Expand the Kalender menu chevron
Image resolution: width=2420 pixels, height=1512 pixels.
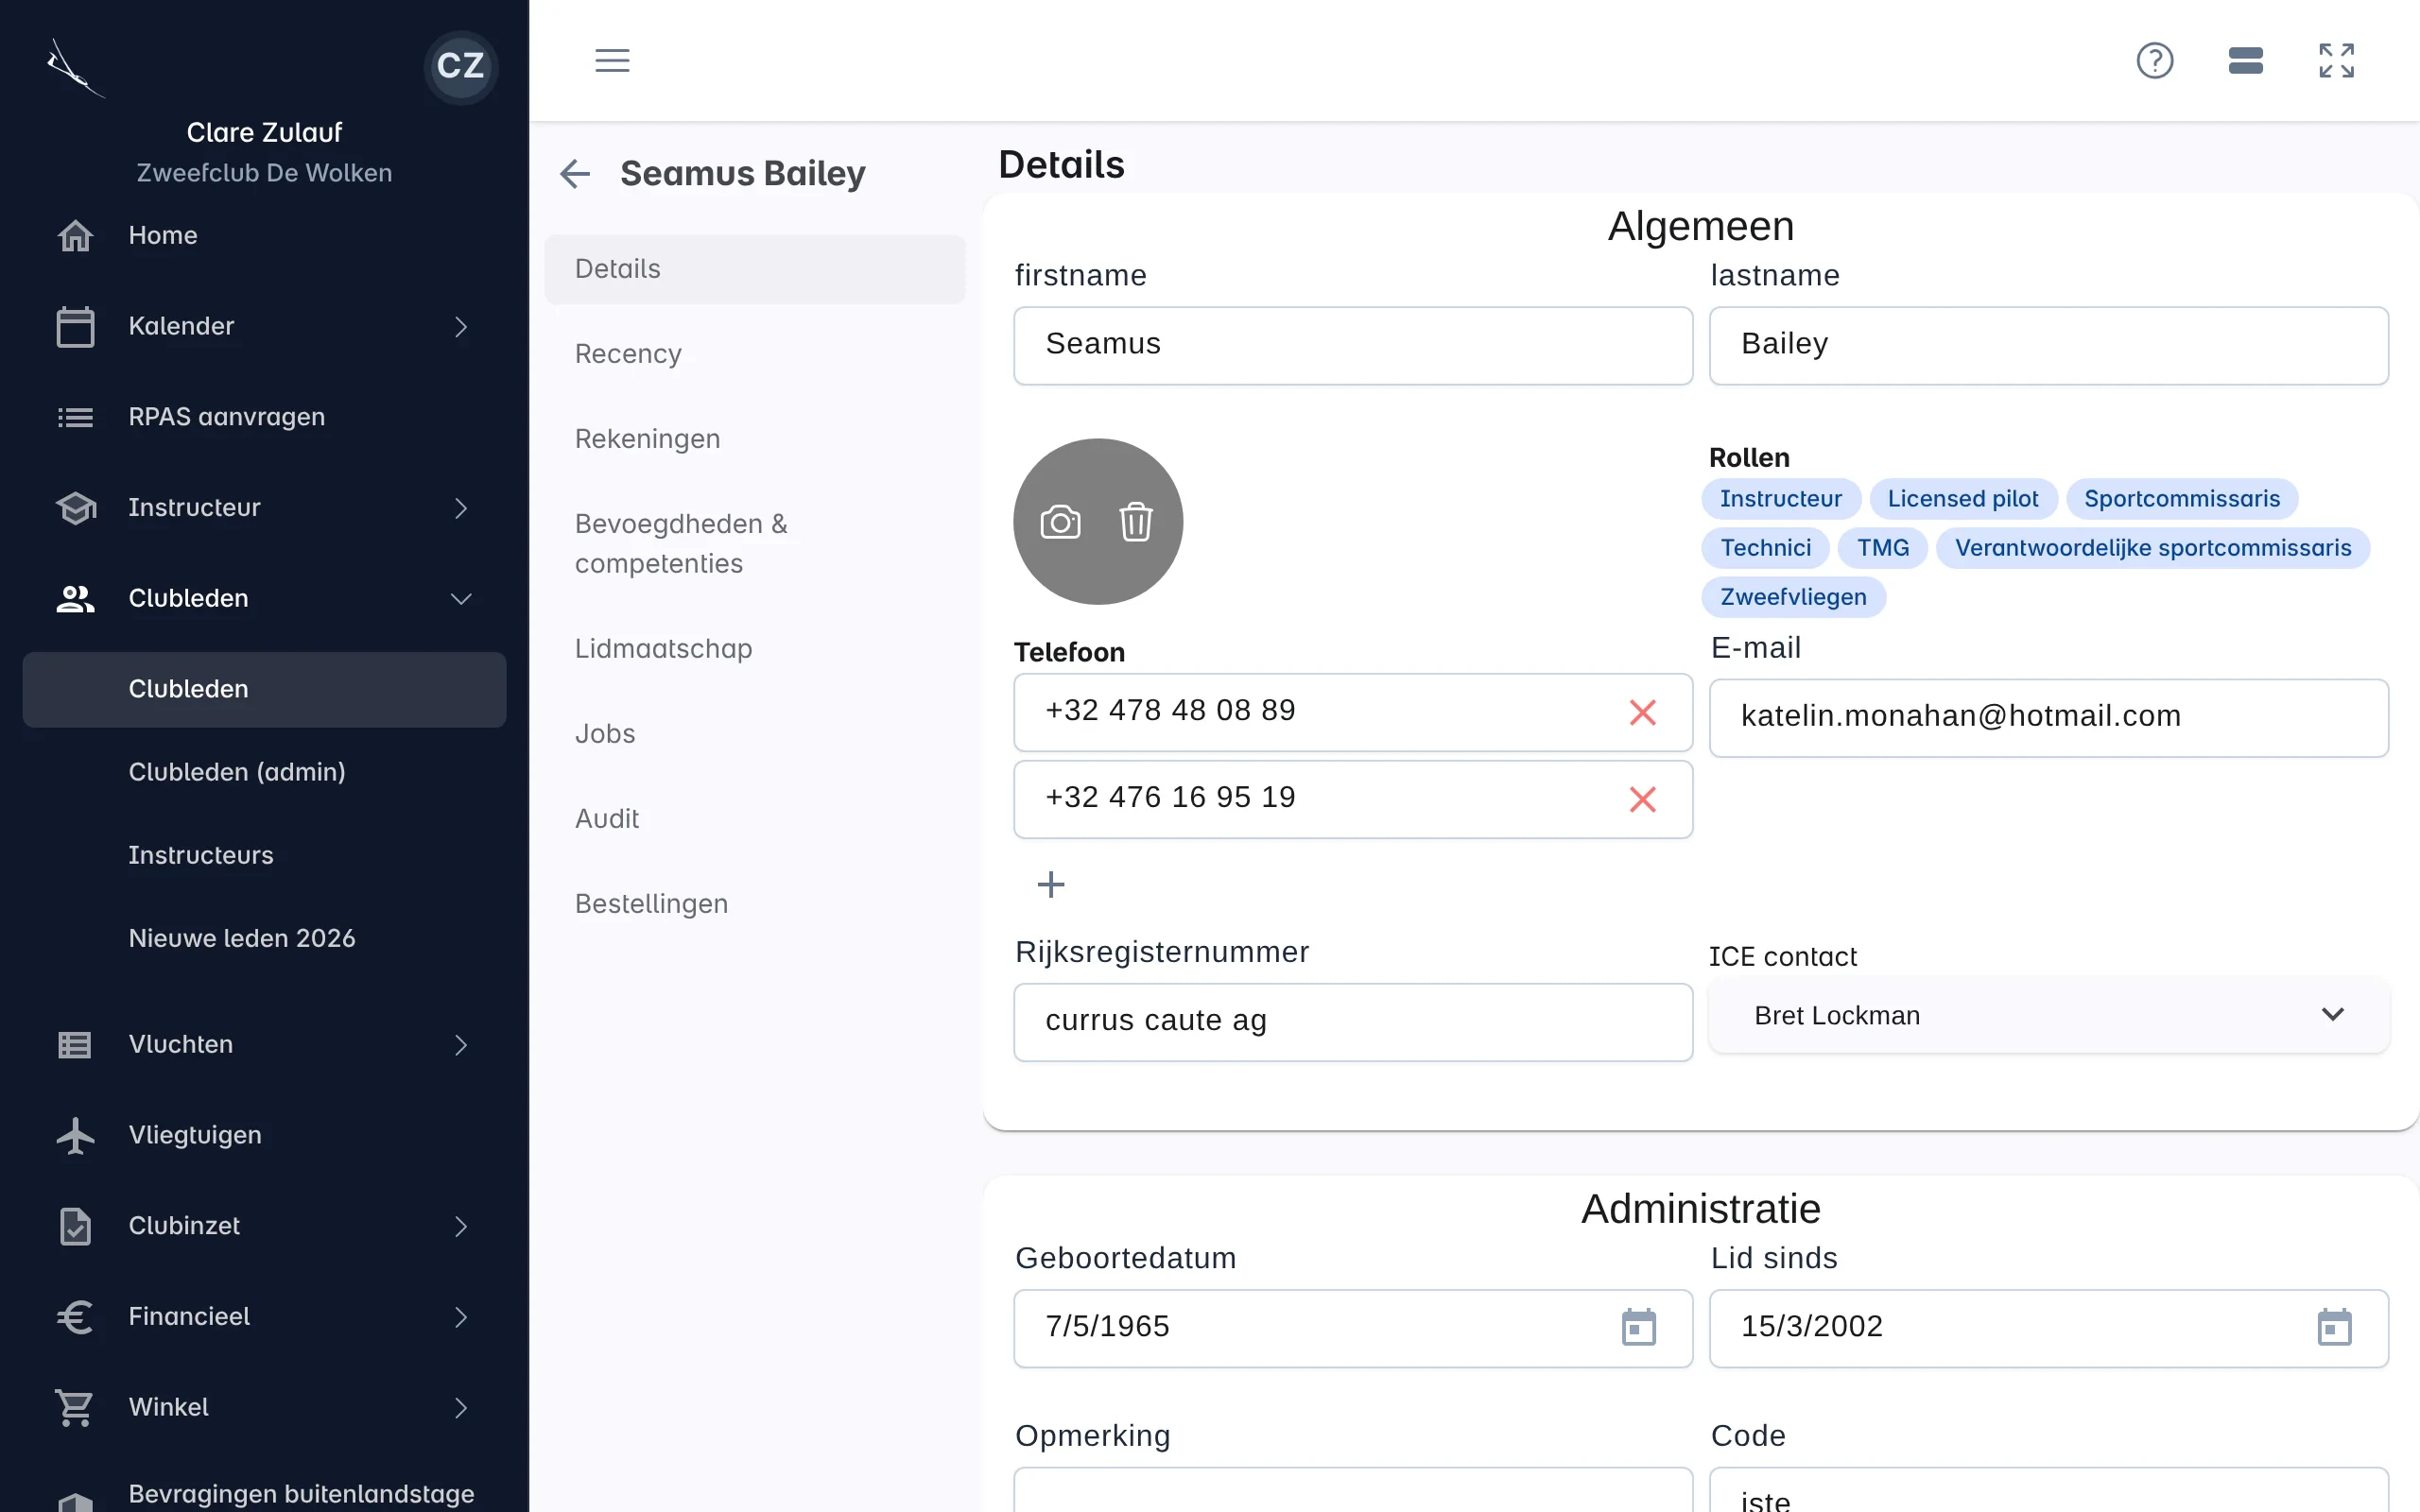[x=460, y=327]
